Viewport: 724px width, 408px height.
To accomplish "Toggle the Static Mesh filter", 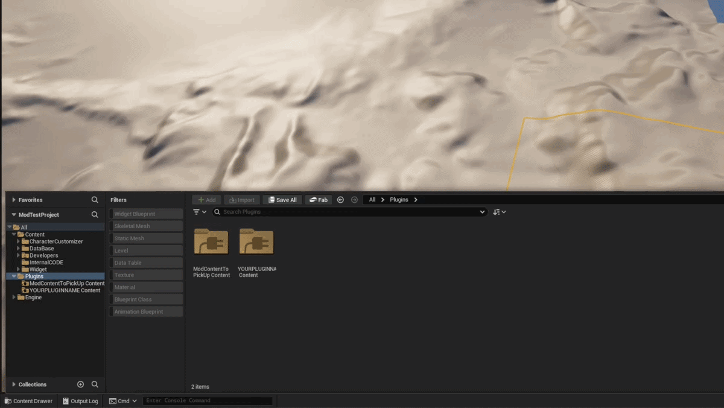I will [145, 238].
